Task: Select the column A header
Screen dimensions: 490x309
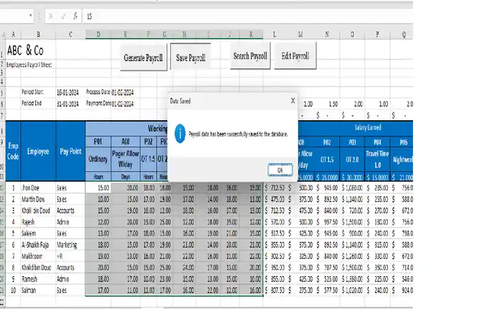Action: tap(13, 34)
